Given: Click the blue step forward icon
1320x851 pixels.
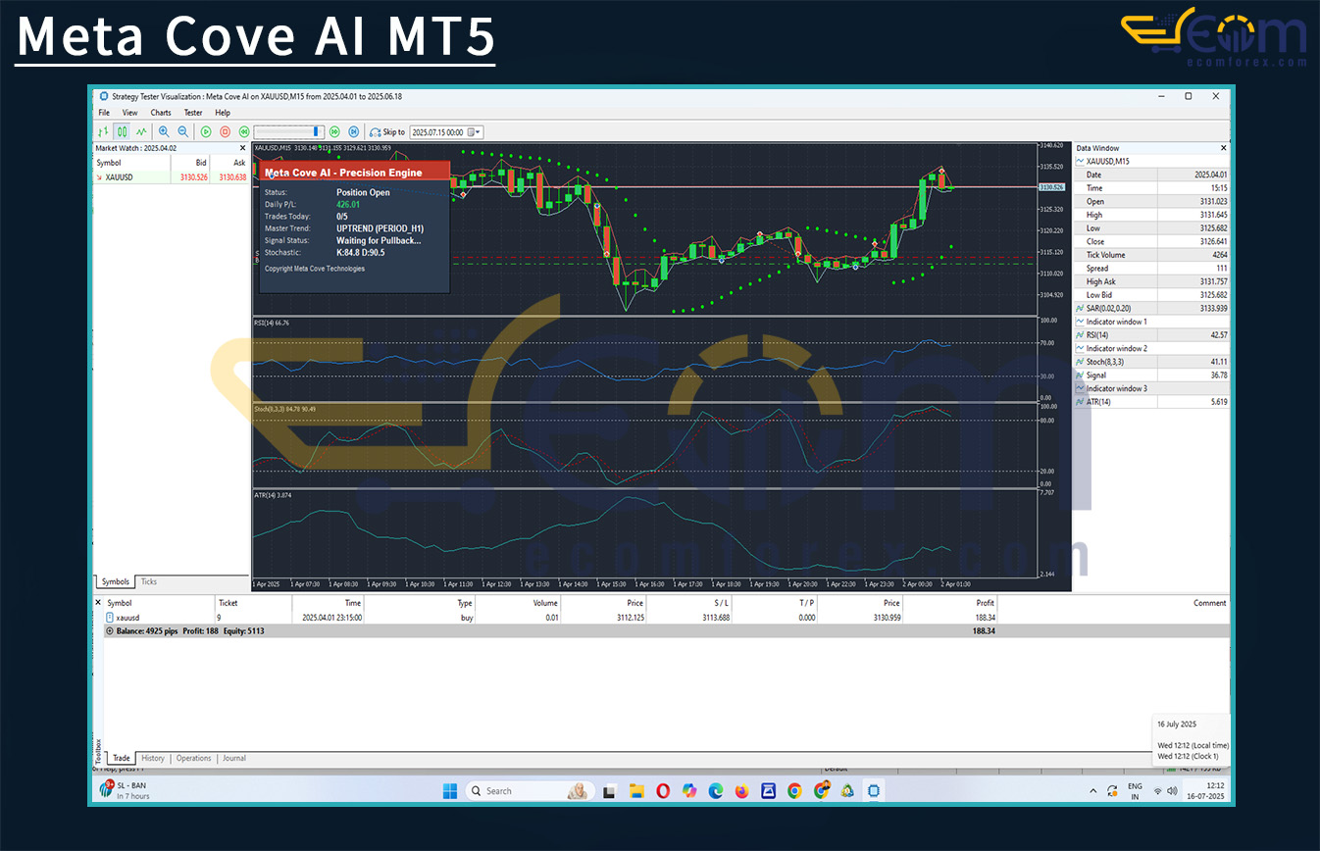Looking at the screenshot, I should point(353,131).
